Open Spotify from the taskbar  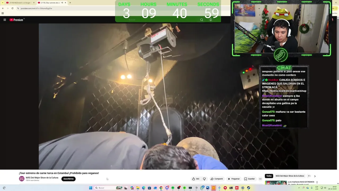[x=173, y=188]
